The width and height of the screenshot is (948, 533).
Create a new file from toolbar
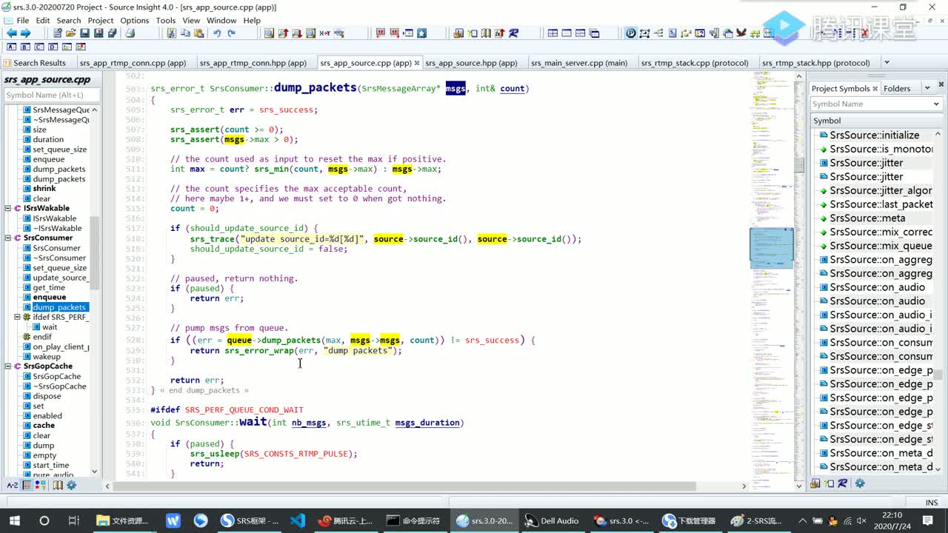click(57, 33)
